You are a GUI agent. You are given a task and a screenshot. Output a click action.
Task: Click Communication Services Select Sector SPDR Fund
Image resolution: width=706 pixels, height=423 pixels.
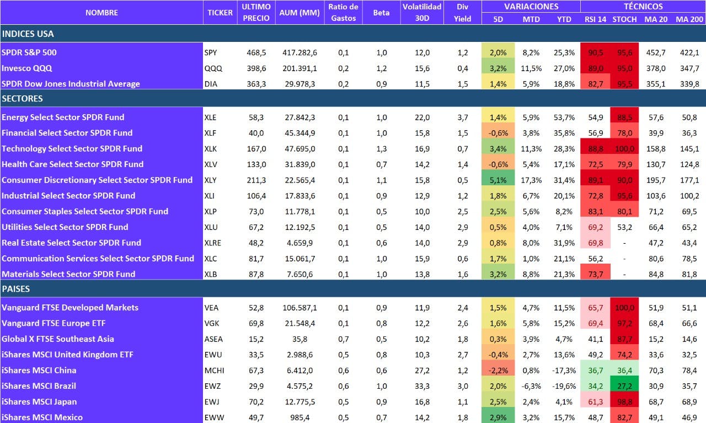(101, 258)
